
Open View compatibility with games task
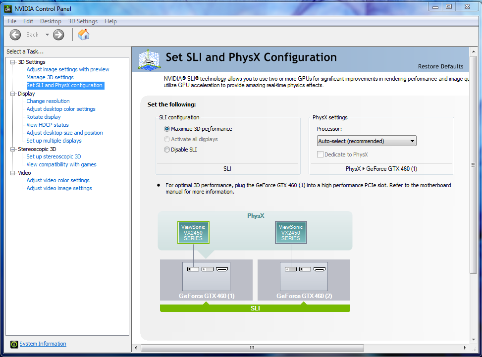(x=61, y=165)
